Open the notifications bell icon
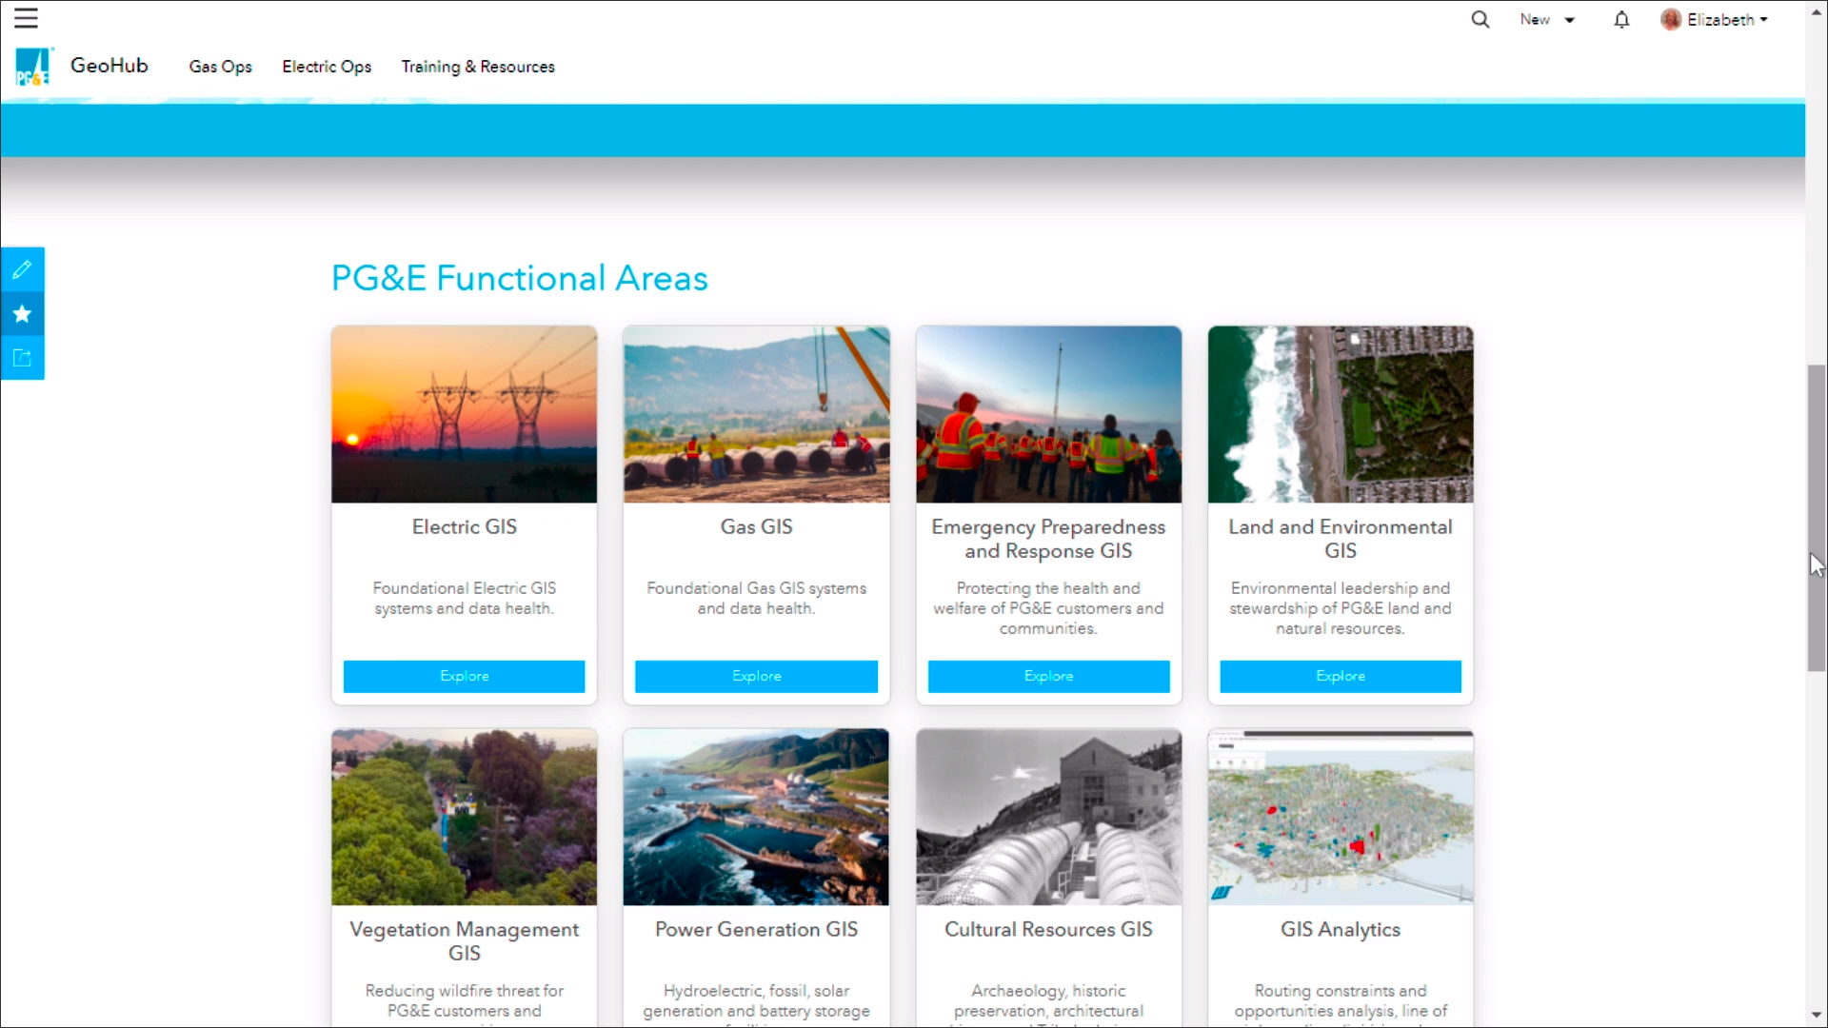Viewport: 1828px width, 1028px height. pos(1621,19)
